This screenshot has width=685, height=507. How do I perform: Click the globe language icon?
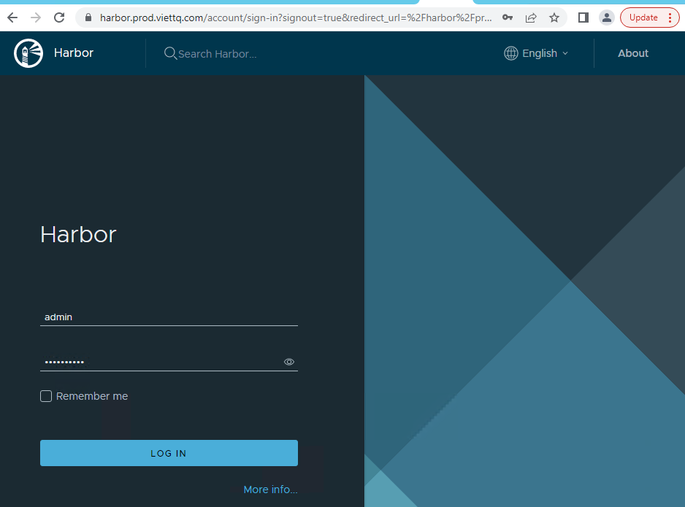tap(510, 53)
